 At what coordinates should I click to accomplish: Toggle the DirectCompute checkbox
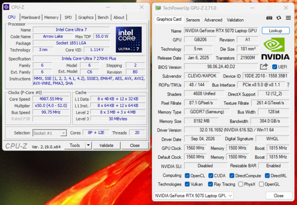(232, 176)
